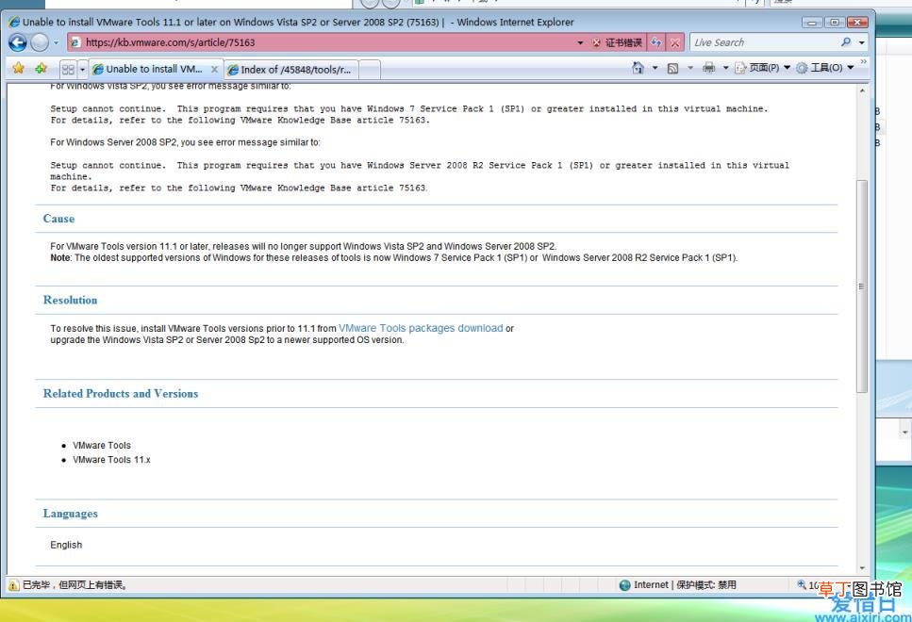The width and height of the screenshot is (912, 622).
Task: Click the status bar error message text
Action: coord(75,585)
